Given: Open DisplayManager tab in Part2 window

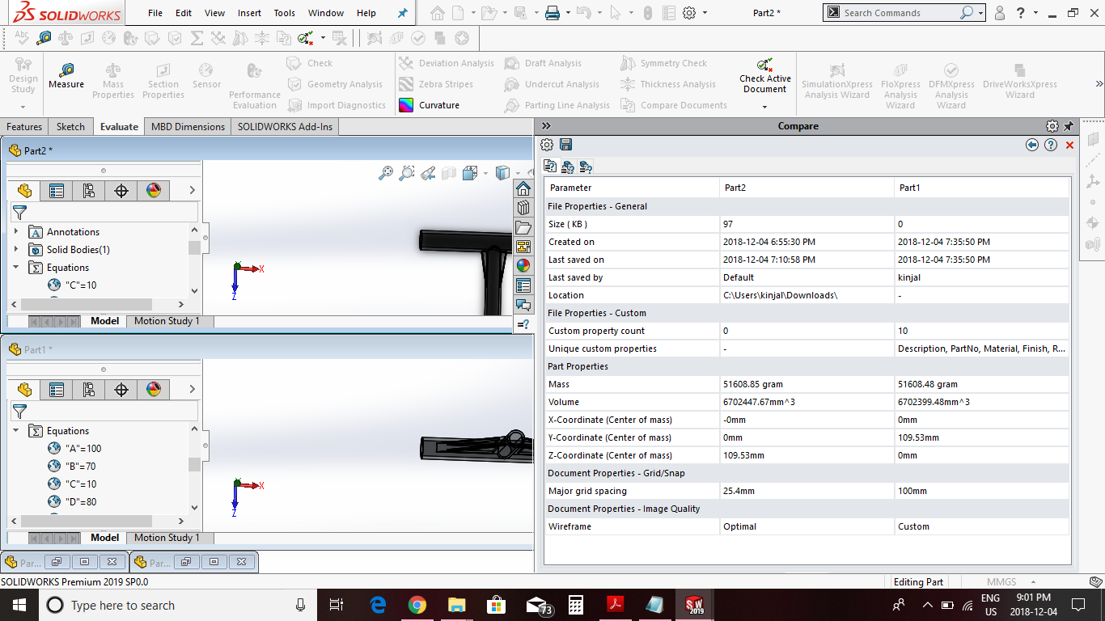Looking at the screenshot, I should (x=154, y=191).
